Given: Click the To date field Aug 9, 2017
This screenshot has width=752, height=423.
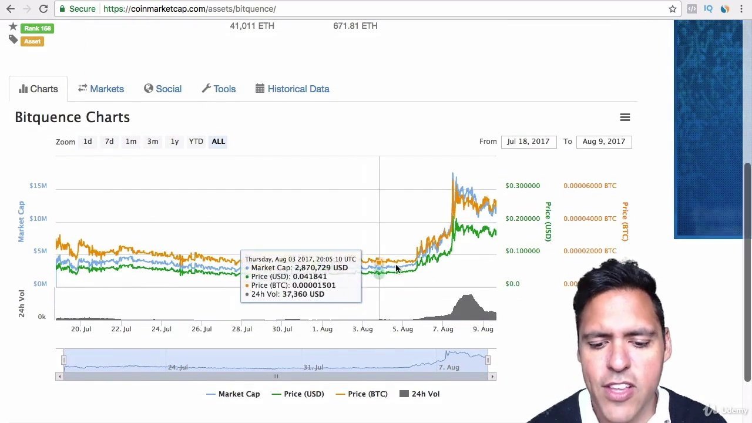Looking at the screenshot, I should coord(604,141).
